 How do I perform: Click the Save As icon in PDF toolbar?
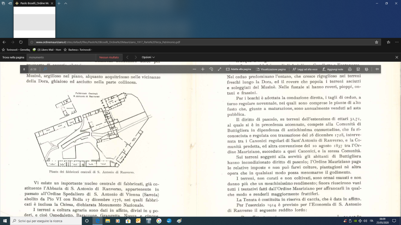(367, 69)
